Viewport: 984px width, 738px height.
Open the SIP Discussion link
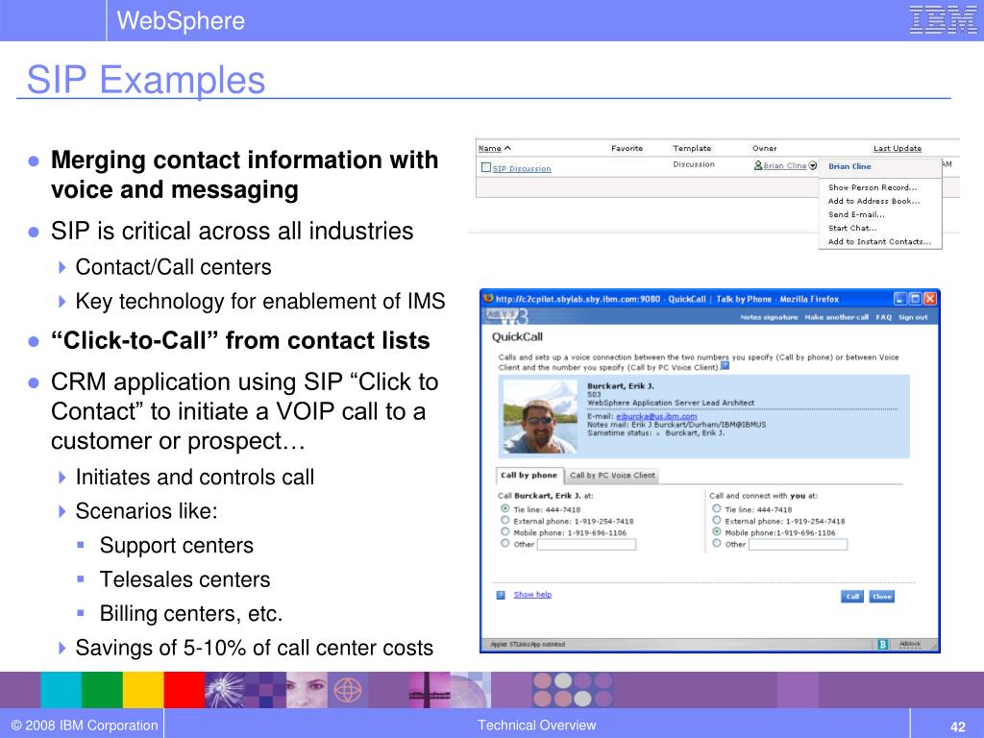pos(522,168)
